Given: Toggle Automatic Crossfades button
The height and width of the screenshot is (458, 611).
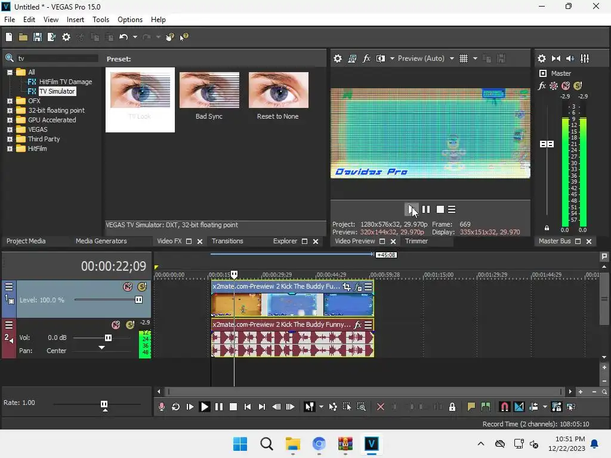Looking at the screenshot, I should [x=519, y=407].
